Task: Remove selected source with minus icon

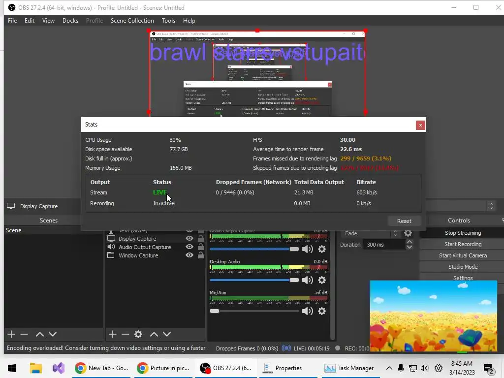Action: [x=126, y=334]
